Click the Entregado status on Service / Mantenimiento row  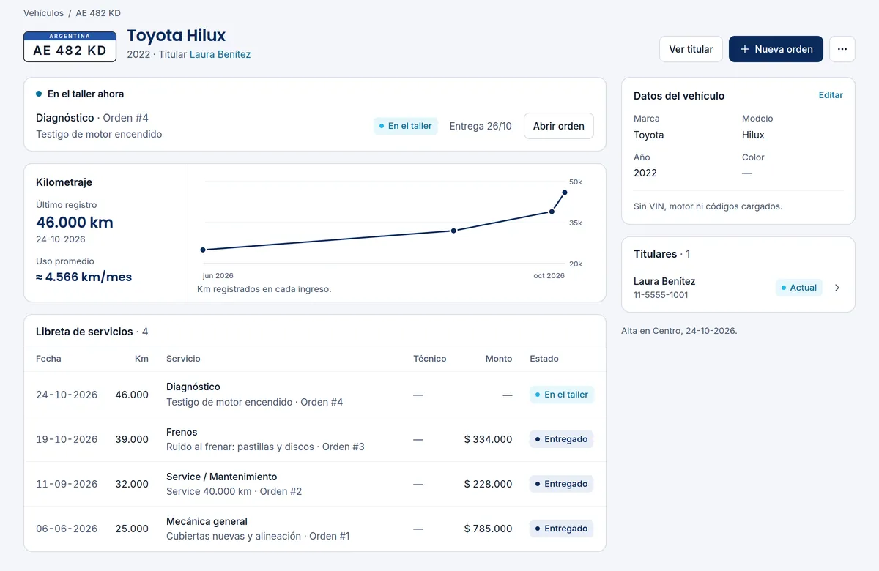pyautogui.click(x=561, y=484)
